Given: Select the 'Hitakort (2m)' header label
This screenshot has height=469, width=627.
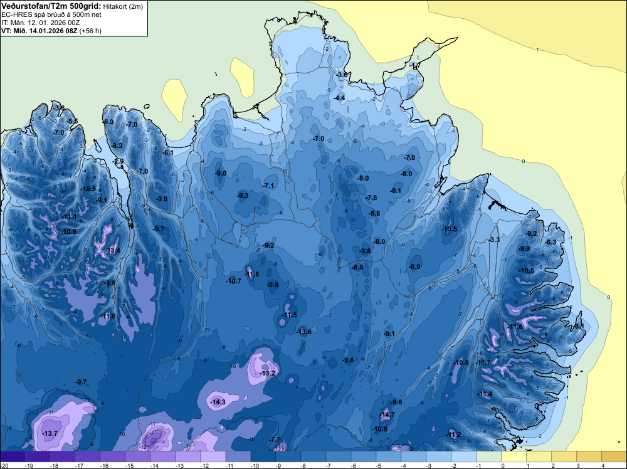Looking at the screenshot, I should pyautogui.click(x=123, y=6).
